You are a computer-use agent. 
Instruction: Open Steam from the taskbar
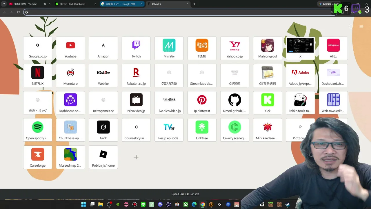pos(288,204)
